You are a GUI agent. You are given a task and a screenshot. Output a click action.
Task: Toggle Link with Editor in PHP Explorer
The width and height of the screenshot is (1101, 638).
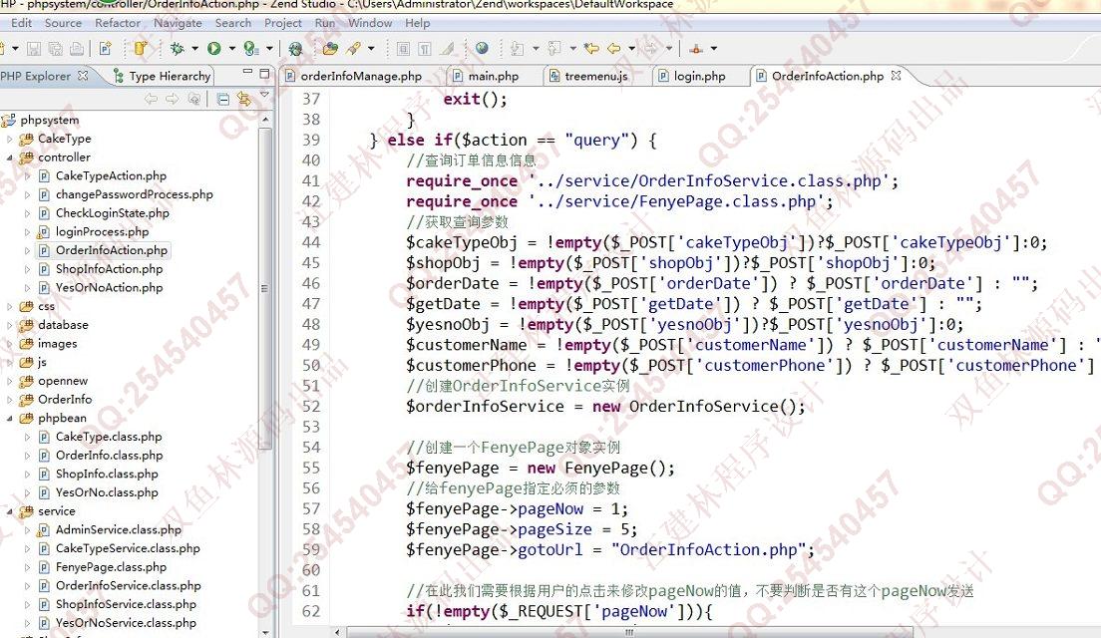tap(243, 99)
